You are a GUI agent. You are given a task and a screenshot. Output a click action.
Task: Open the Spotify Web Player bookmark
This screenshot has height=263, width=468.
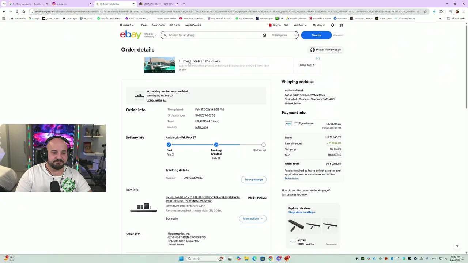109,18
